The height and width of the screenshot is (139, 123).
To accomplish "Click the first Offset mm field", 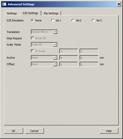I will point(69,64).
